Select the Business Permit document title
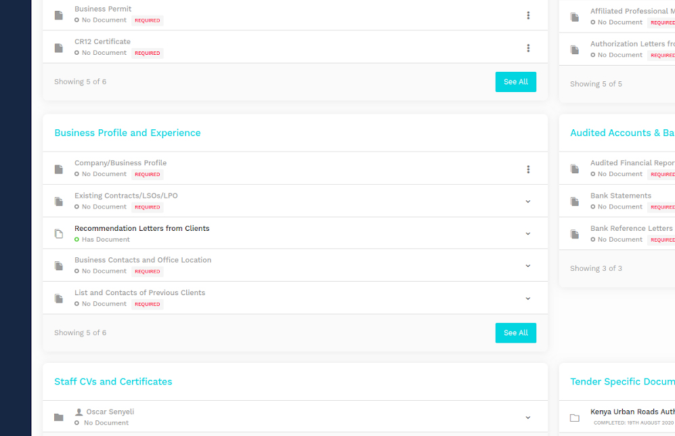Screen dimensions: 675x436 tap(103, 9)
